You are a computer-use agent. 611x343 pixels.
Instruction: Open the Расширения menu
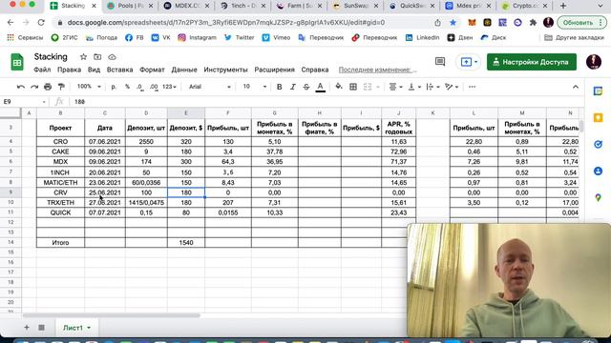pyautogui.click(x=274, y=70)
